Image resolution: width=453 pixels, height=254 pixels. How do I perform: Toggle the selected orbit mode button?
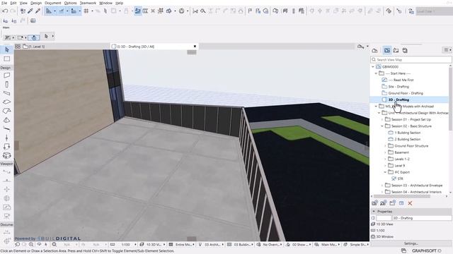[x=34, y=37]
